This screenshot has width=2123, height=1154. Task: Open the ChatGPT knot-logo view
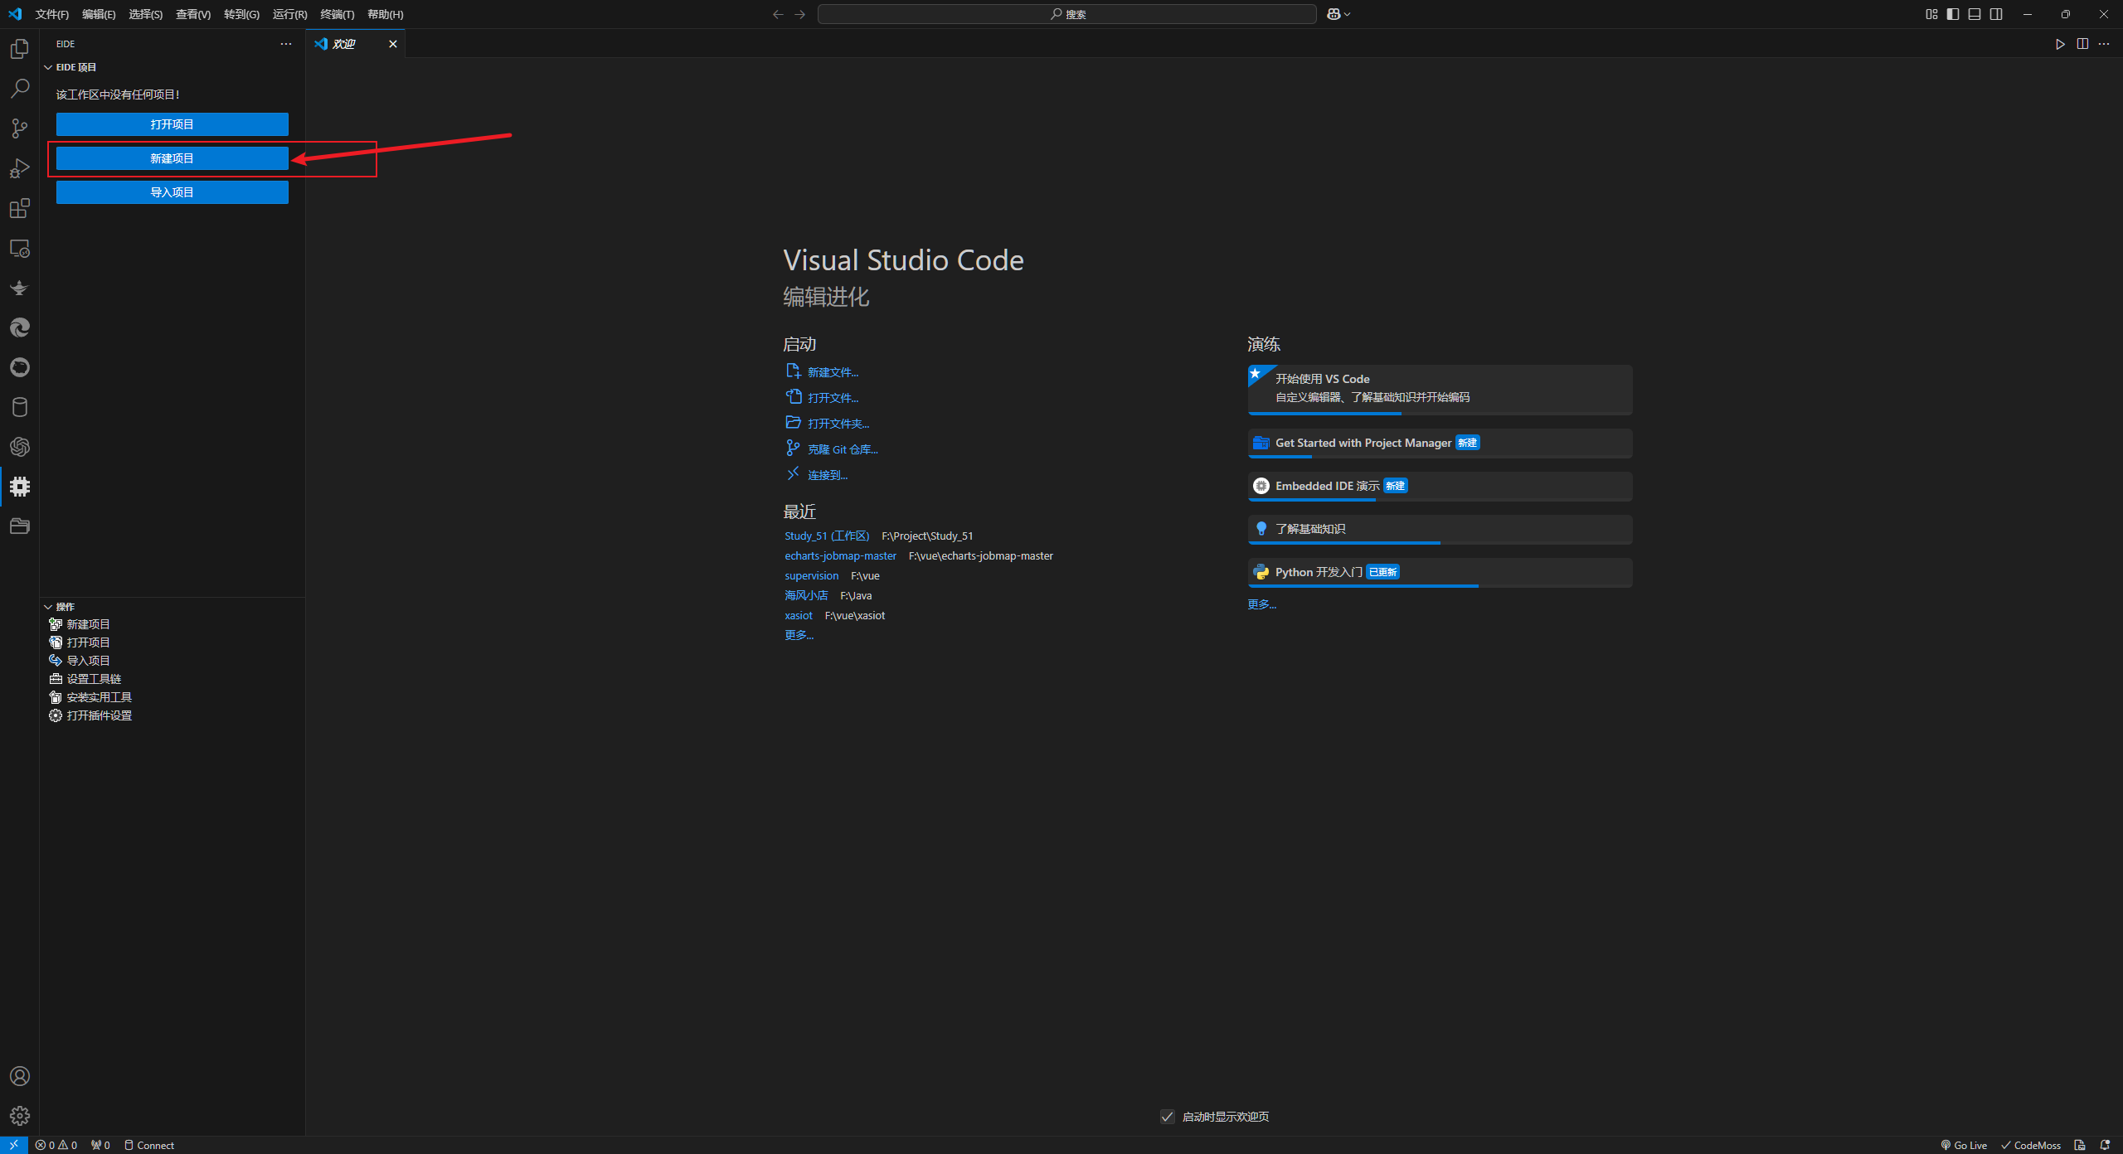coord(20,447)
